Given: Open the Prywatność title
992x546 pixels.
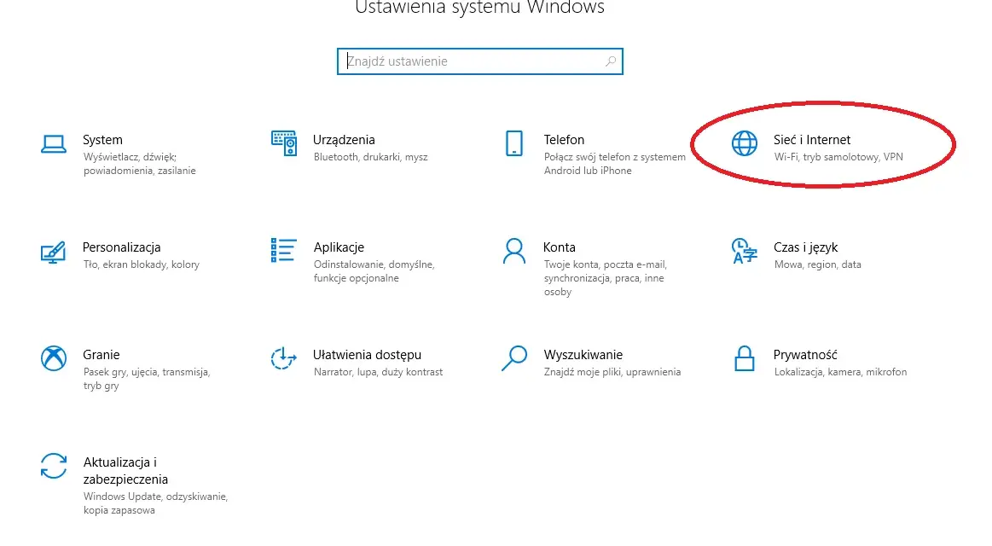Looking at the screenshot, I should pyautogui.click(x=805, y=355).
